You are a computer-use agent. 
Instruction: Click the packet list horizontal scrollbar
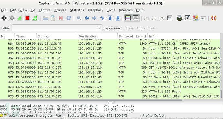pos(91,100)
